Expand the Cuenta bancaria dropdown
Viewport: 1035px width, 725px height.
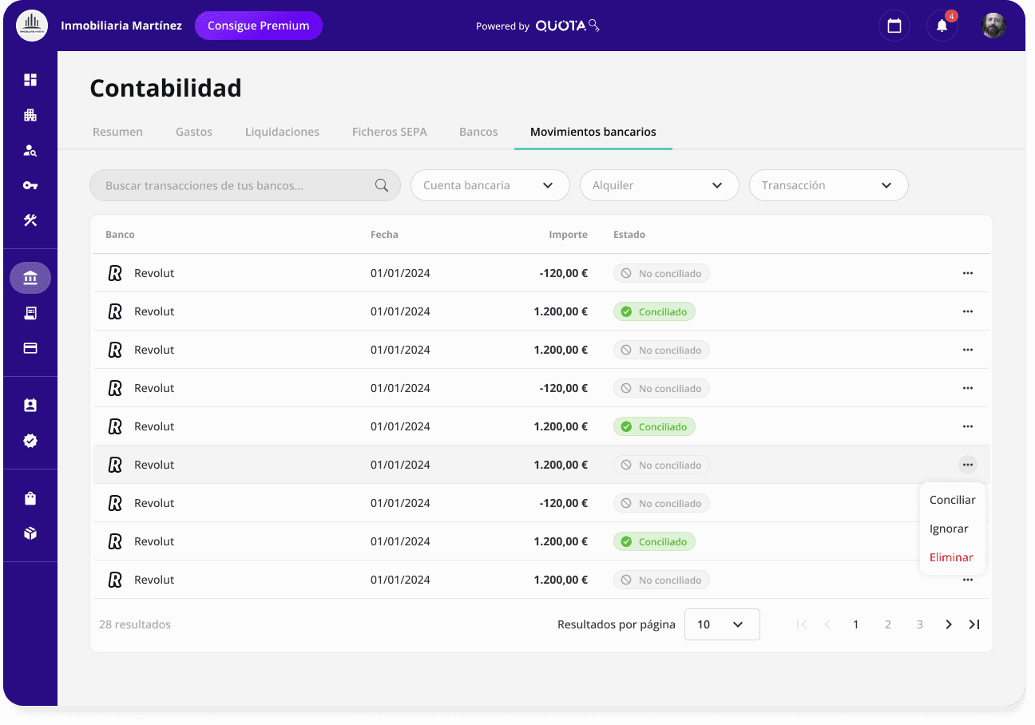point(490,185)
